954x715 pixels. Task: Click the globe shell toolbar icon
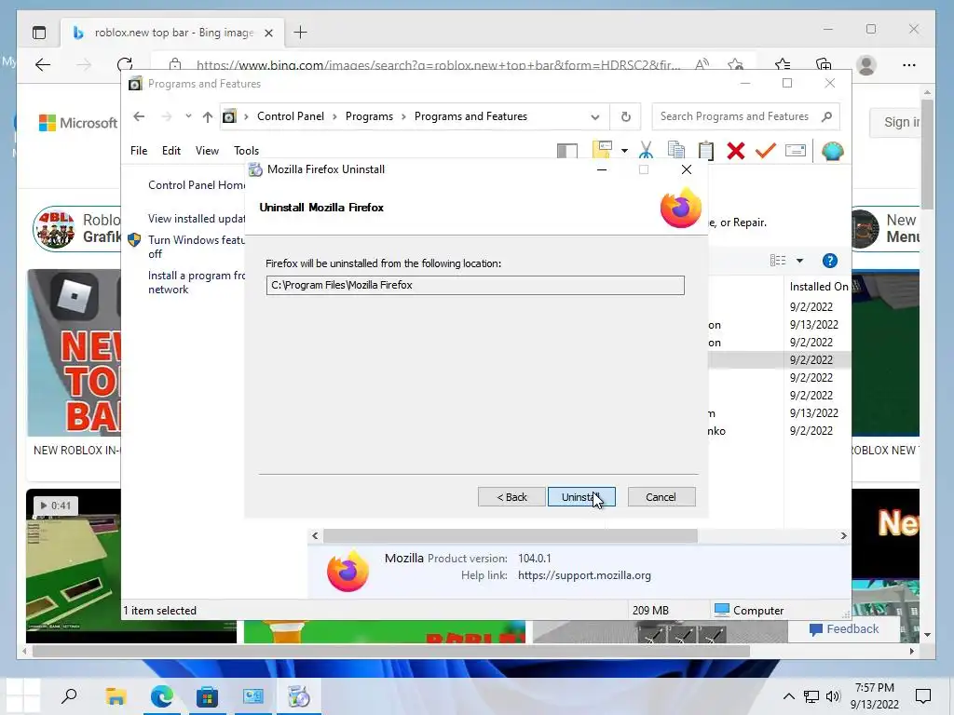(832, 150)
